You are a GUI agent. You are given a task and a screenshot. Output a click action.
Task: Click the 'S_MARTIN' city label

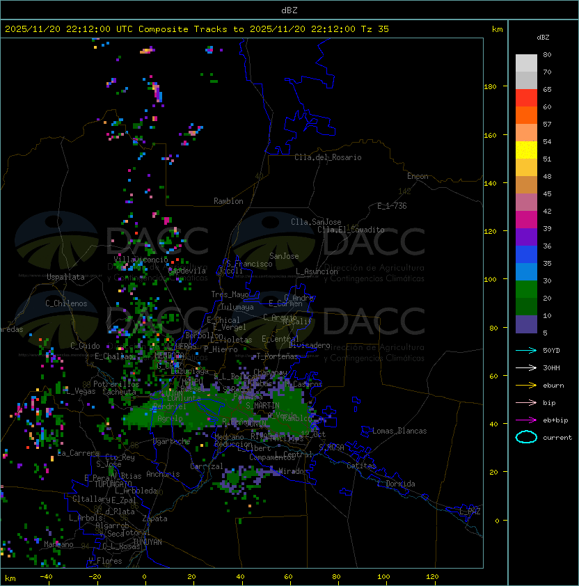click(x=262, y=406)
